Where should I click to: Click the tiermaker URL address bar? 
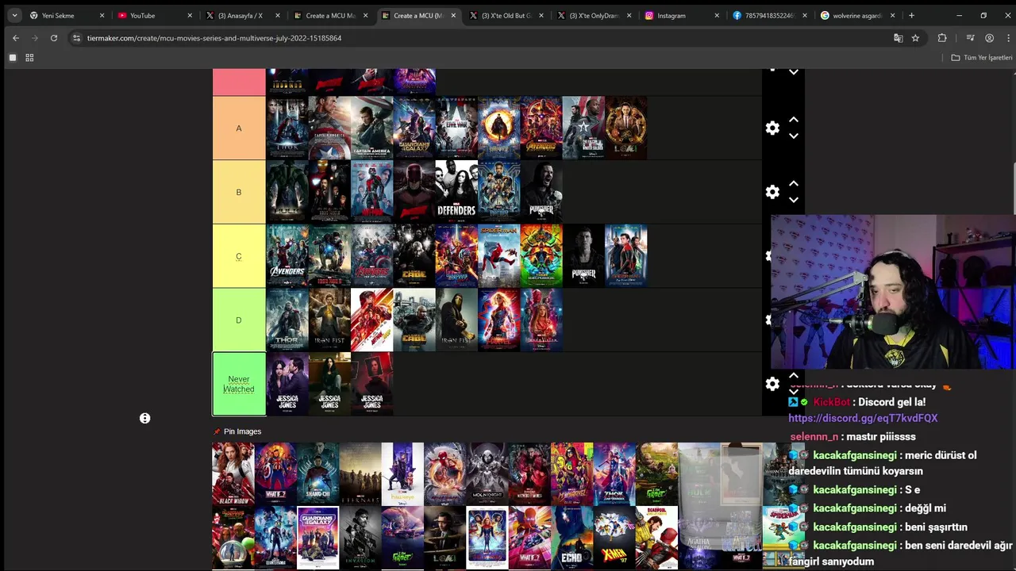[x=476, y=38]
